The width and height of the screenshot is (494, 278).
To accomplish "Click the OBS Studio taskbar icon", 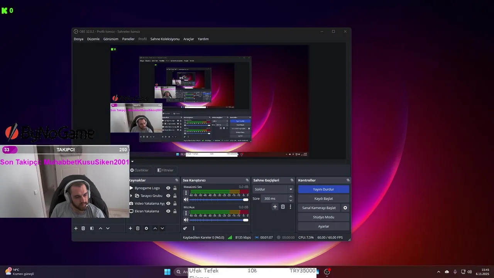I will tap(327, 272).
